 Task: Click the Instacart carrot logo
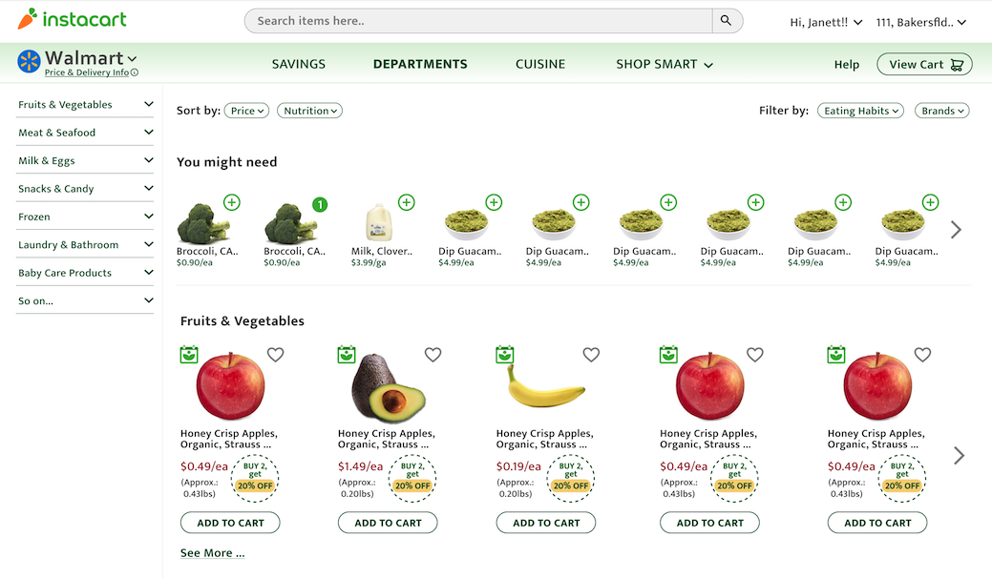(27, 18)
